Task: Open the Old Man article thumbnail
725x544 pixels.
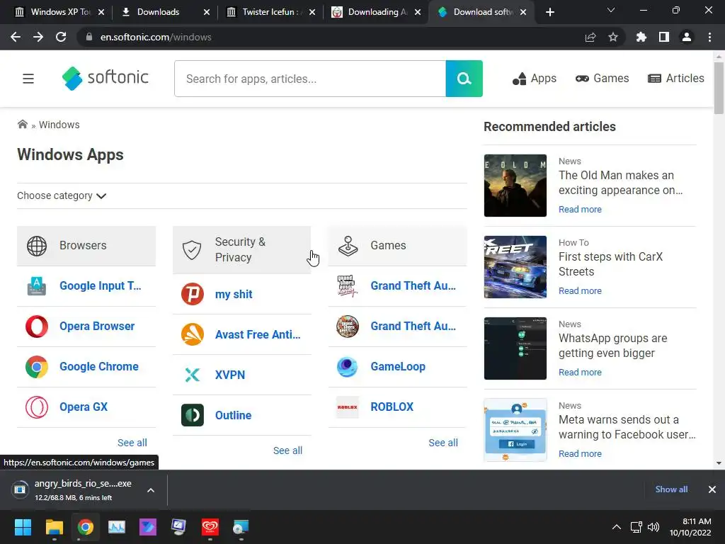Action: pyautogui.click(x=515, y=186)
